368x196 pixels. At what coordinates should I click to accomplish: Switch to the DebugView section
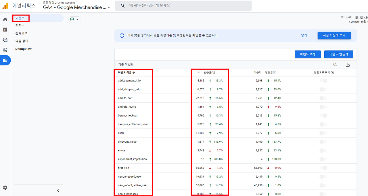click(24, 48)
